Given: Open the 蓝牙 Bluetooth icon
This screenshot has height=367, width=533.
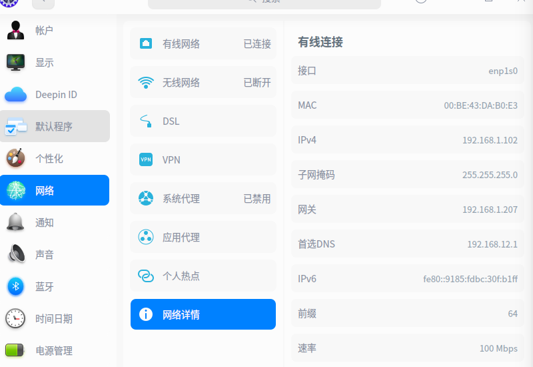Looking at the screenshot, I should pos(15,286).
